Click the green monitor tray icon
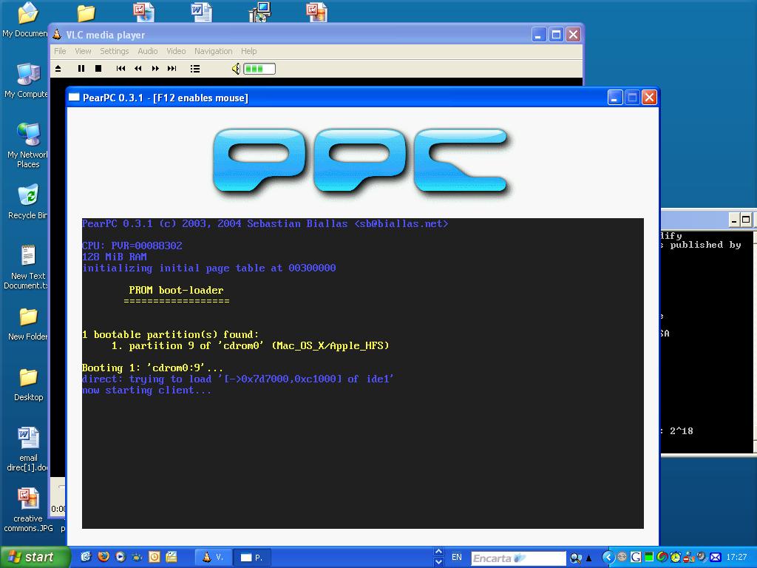This screenshot has width=757, height=568. point(649,558)
